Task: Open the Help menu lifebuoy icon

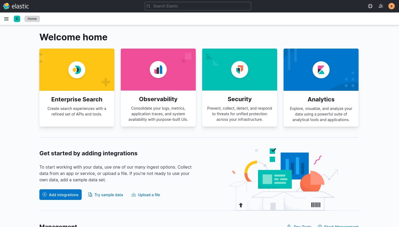Action: [370, 6]
